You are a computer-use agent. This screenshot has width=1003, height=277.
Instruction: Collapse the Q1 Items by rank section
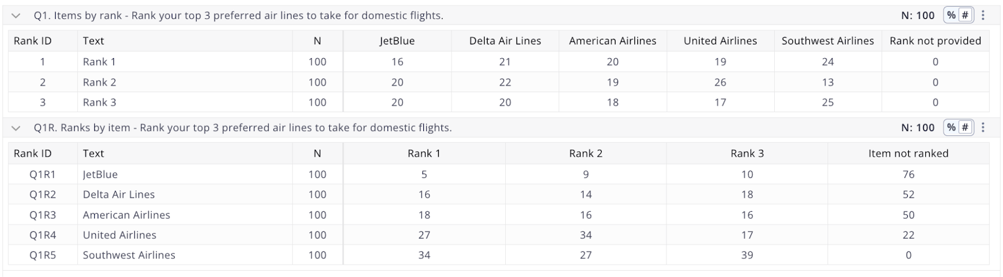tap(16, 16)
